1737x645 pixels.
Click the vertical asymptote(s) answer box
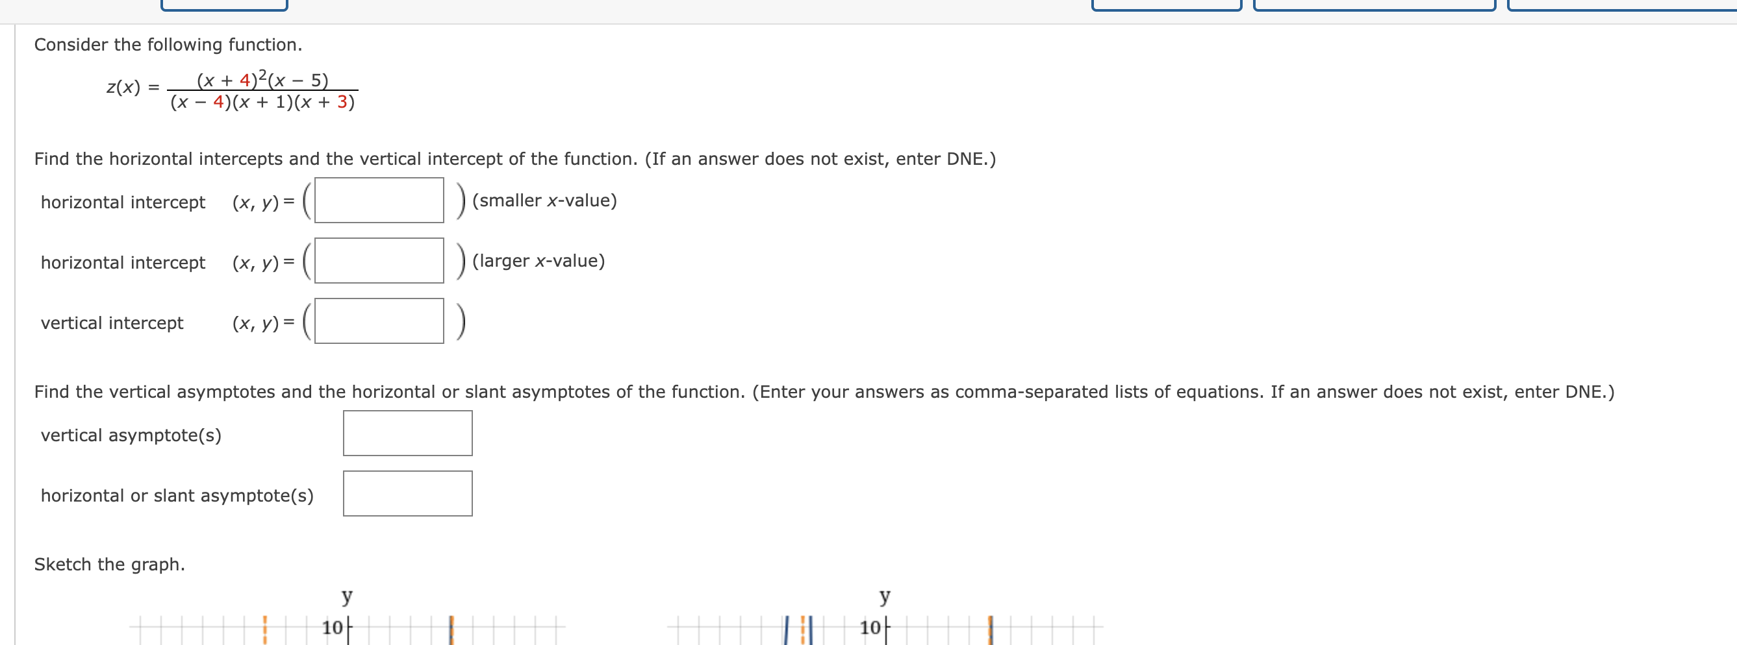407,433
